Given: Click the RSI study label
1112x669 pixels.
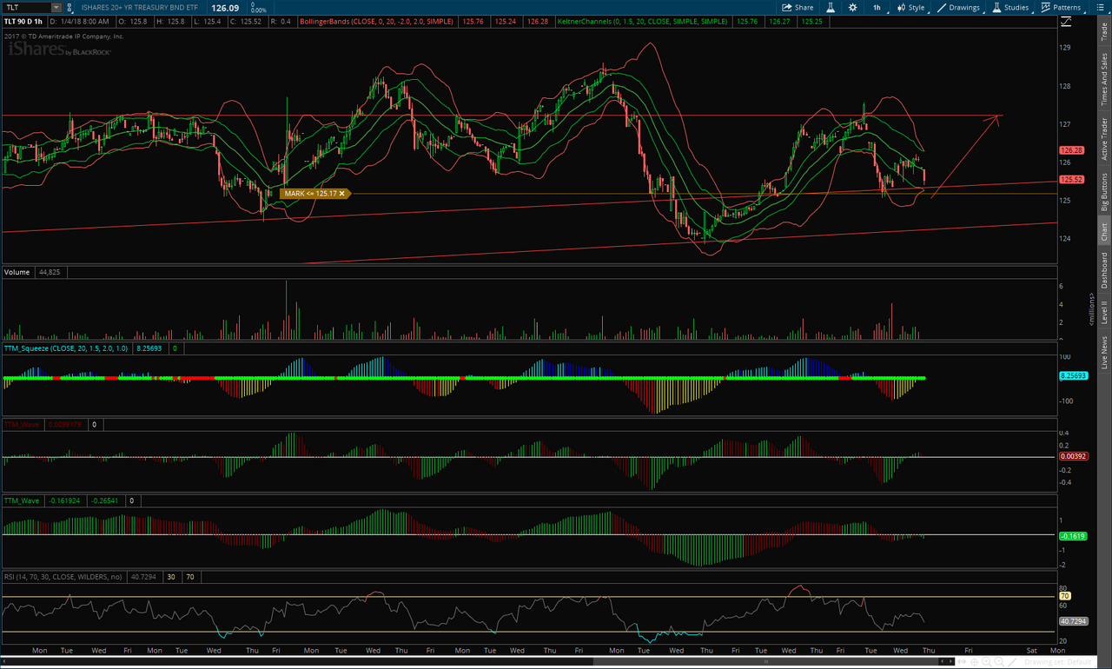Looking at the screenshot, I should (x=65, y=576).
